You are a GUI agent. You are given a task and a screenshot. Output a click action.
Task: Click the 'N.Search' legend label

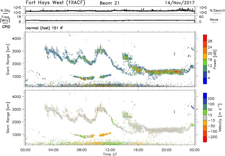click(x=217, y=10)
